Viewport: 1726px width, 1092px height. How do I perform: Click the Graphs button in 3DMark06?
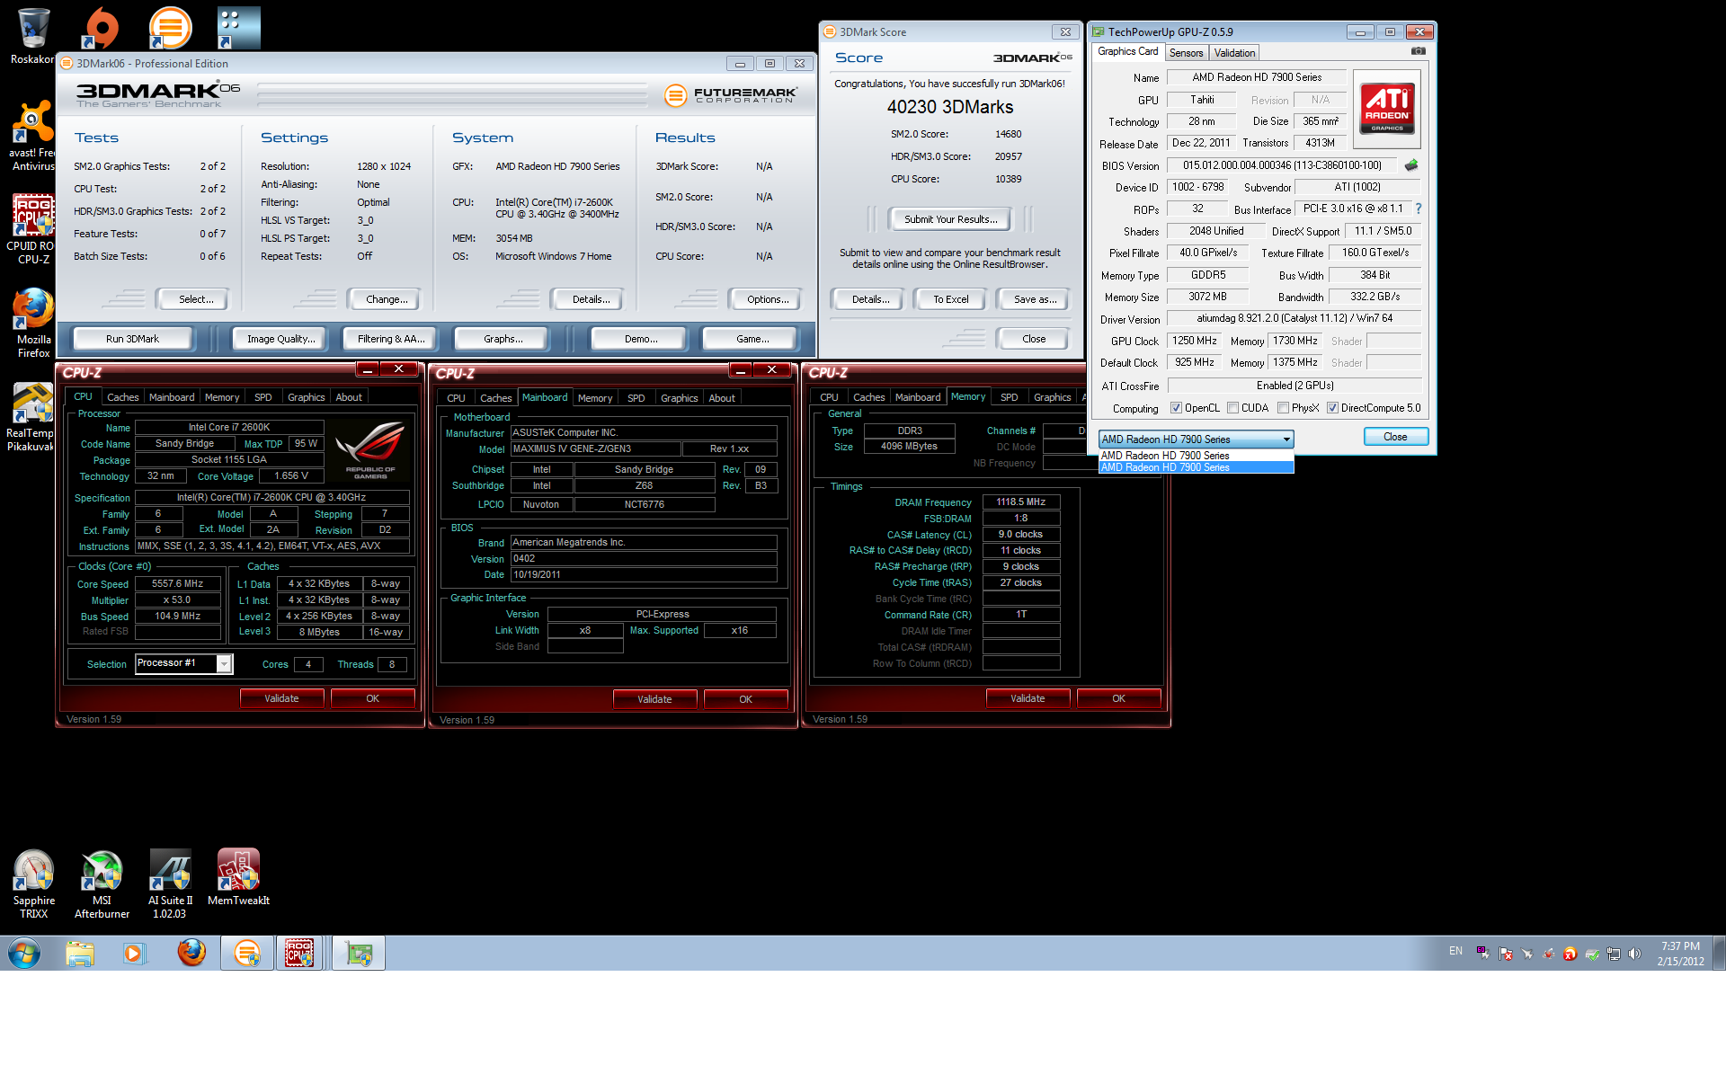(x=503, y=339)
